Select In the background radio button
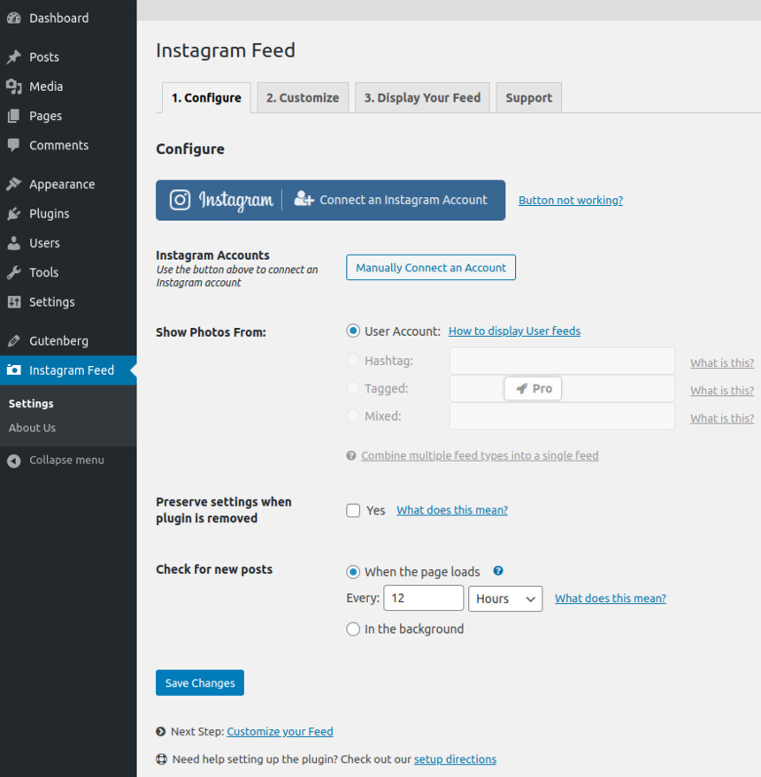 pyautogui.click(x=353, y=628)
